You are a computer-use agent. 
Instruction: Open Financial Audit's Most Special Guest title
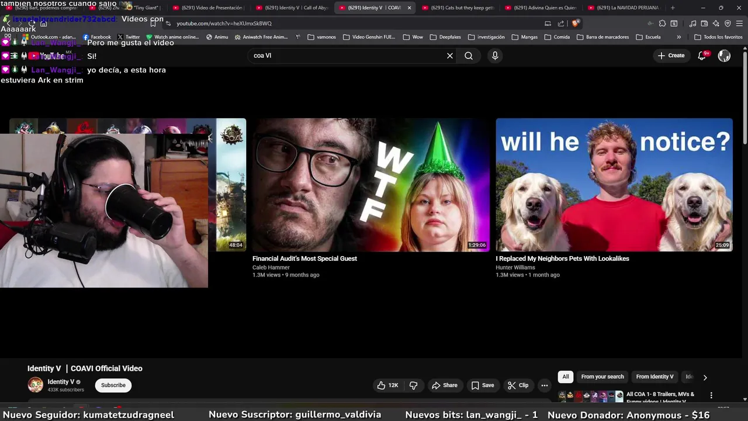pos(304,258)
